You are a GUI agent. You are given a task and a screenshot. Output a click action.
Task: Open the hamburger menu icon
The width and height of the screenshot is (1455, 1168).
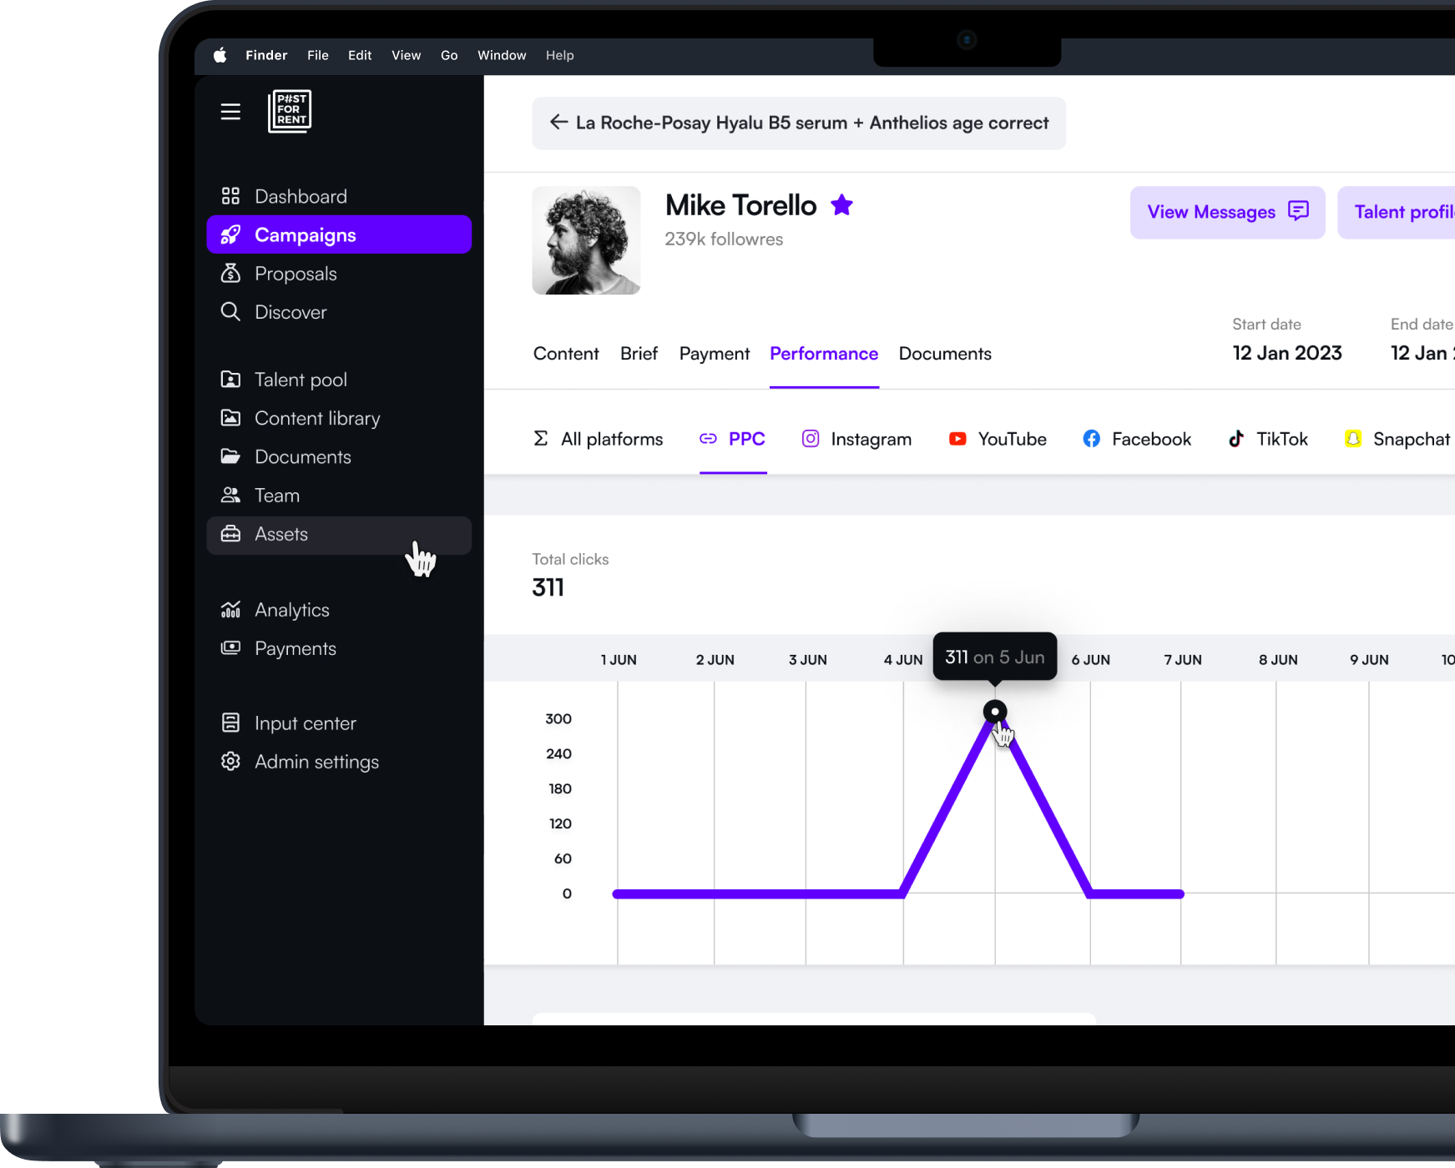[230, 112]
